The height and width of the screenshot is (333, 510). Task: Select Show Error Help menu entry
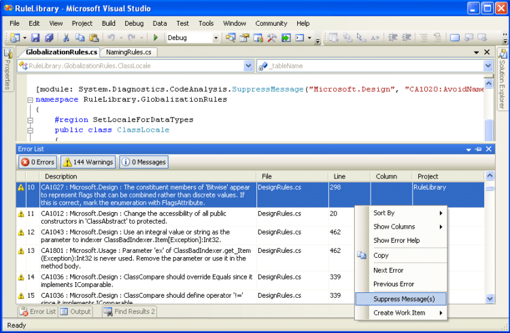(x=401, y=240)
